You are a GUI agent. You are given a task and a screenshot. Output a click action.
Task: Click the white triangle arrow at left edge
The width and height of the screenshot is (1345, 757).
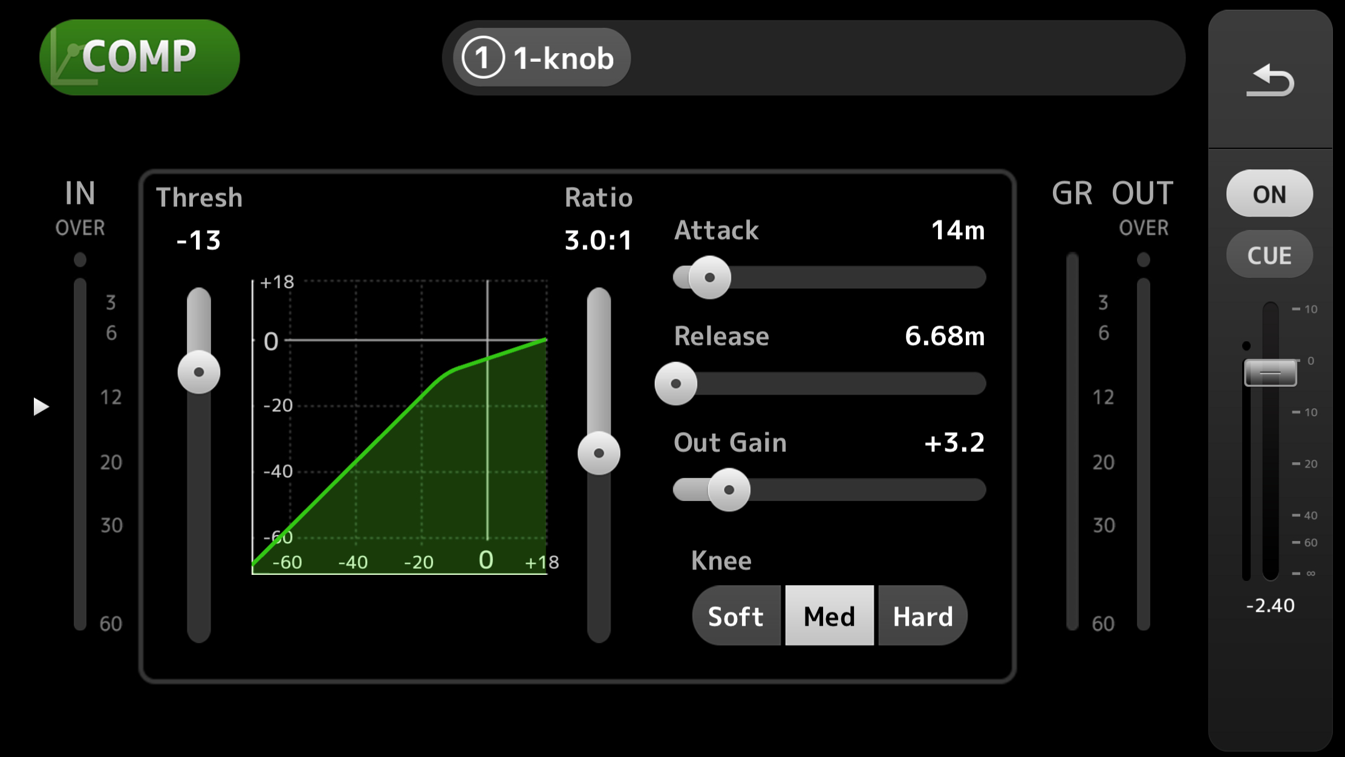coord(41,407)
